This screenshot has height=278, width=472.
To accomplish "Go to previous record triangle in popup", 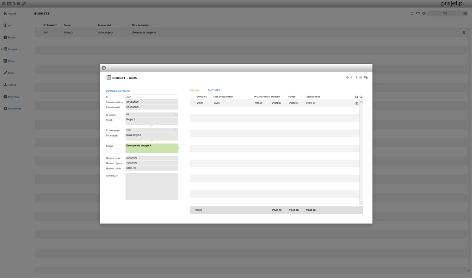I will [352, 77].
